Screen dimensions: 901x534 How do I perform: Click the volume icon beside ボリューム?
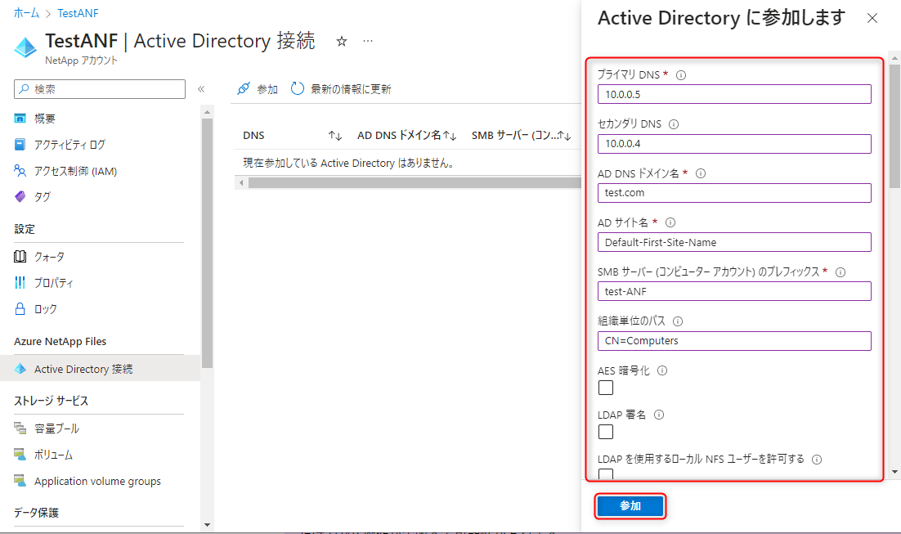point(20,455)
